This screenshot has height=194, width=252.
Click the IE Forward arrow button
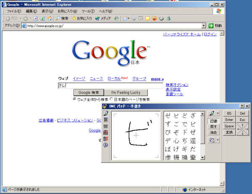pos(25,18)
